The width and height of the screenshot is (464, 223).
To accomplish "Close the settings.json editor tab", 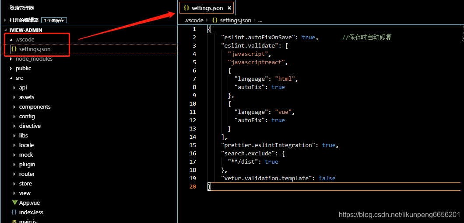I will tap(229, 8).
